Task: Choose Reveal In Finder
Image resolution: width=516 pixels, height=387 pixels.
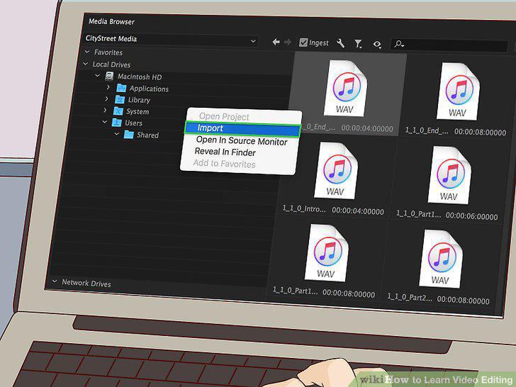Action: 225,152
